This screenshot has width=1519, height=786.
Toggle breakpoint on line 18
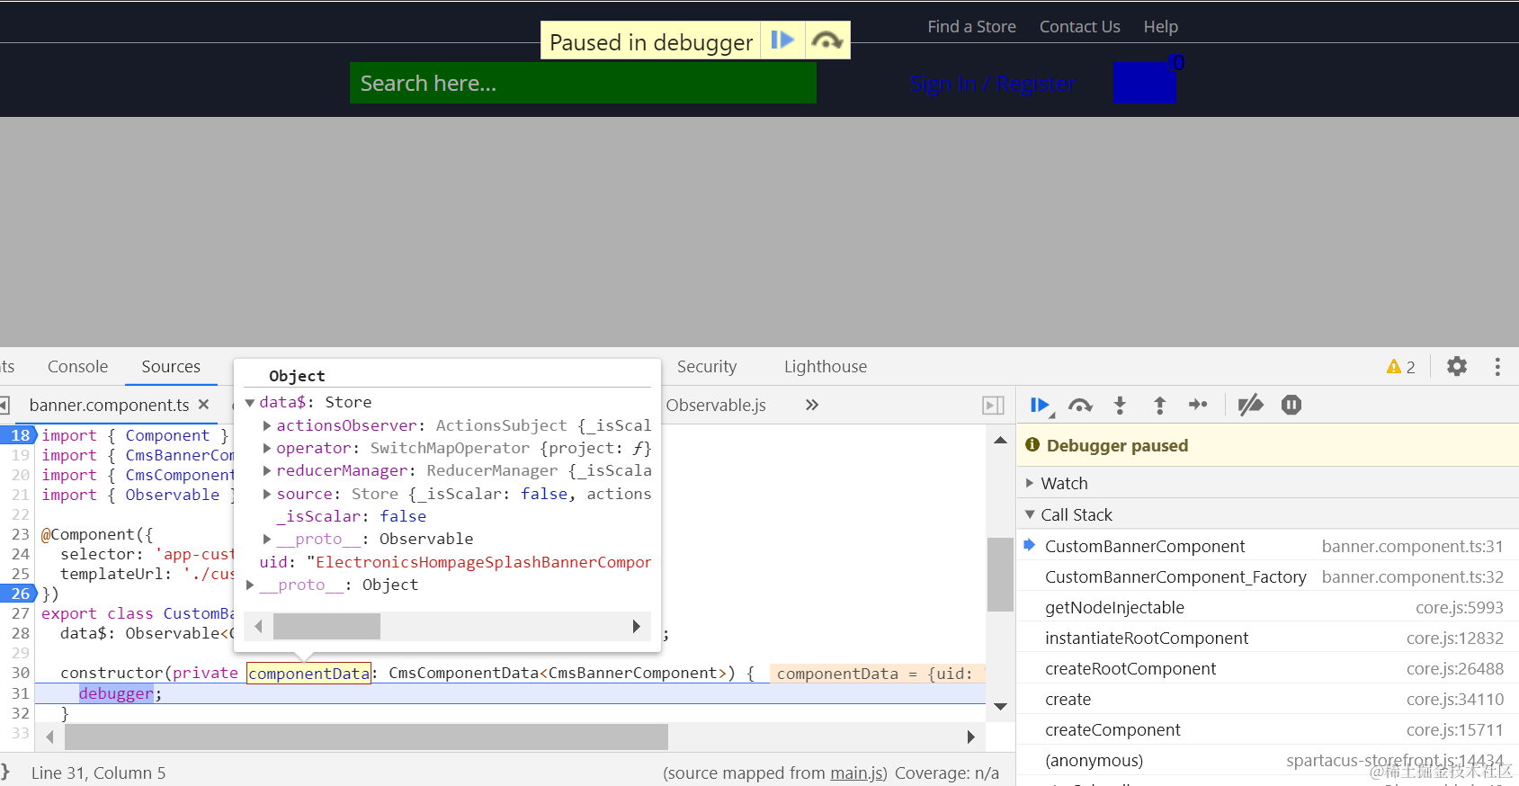[x=20, y=435]
